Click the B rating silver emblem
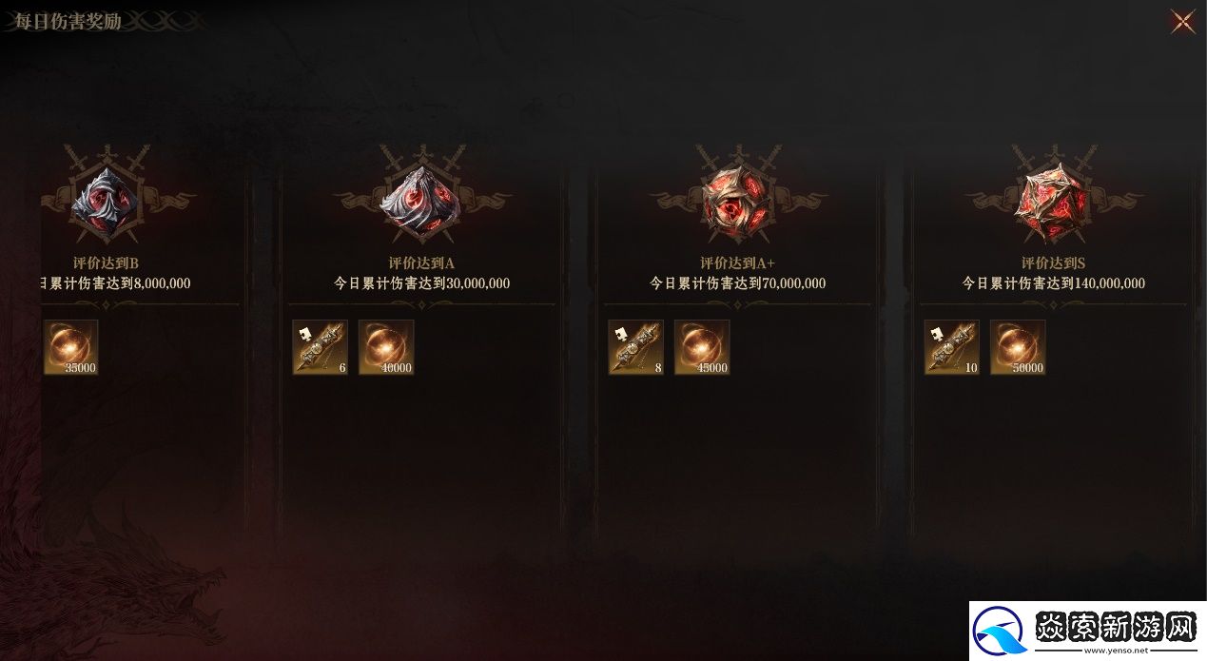Viewport: 1207px width, 661px height. coord(107,200)
